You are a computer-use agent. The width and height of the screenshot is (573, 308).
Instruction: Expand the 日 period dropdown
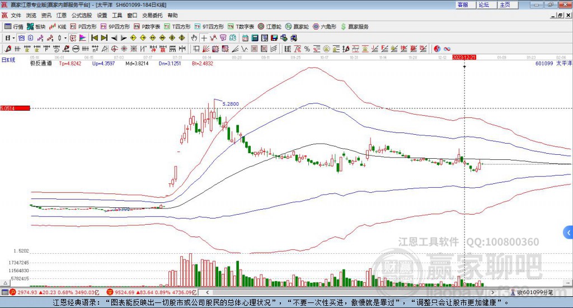(13, 38)
